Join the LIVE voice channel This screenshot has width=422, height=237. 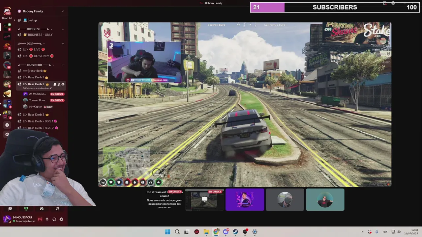(x=41, y=49)
